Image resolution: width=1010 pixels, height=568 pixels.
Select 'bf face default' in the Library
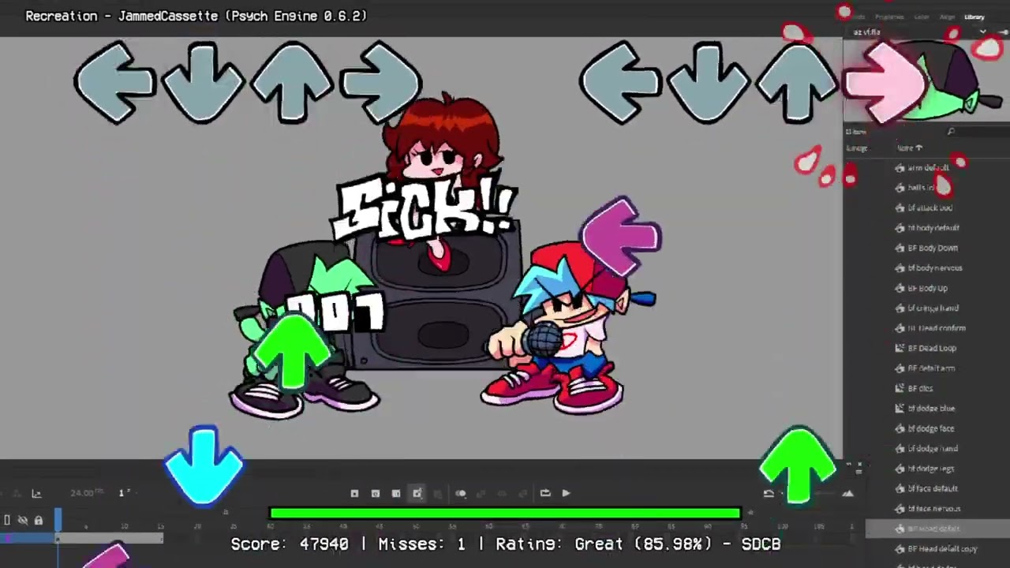coord(933,489)
